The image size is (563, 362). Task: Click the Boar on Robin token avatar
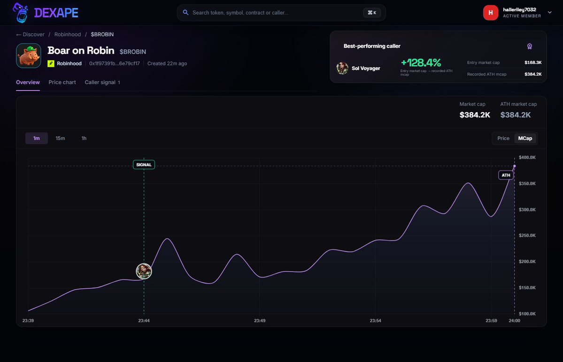tap(28, 56)
